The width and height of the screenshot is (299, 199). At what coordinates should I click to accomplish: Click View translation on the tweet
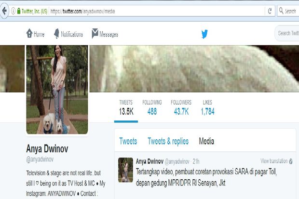(274, 161)
